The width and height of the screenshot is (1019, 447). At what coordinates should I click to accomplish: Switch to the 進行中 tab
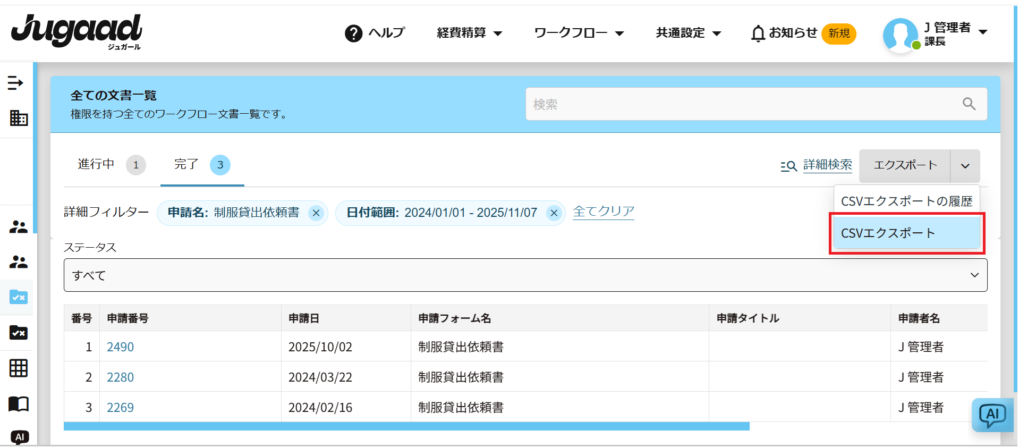96,164
